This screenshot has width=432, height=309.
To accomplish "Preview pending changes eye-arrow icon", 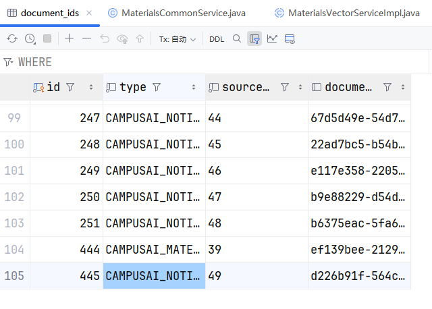I will click(122, 39).
